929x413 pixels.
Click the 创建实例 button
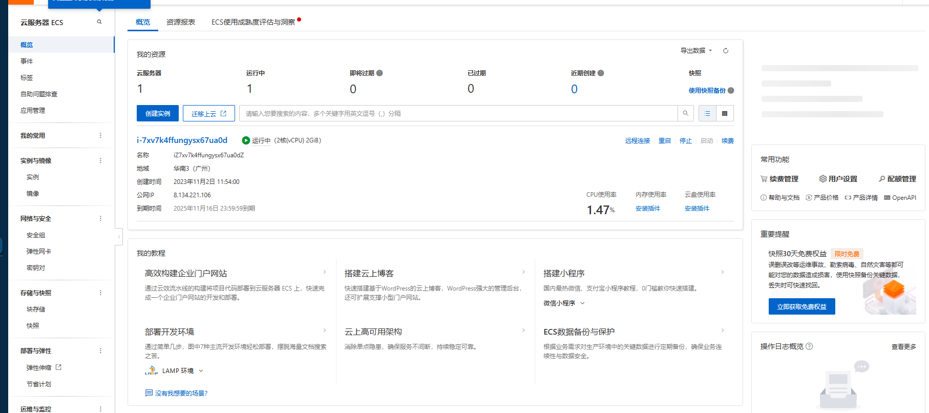click(x=158, y=113)
